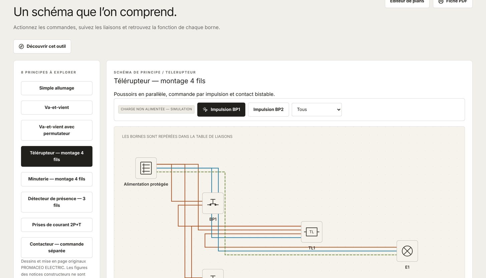Choose Va-et-vient avec permutateur

pos(57,130)
